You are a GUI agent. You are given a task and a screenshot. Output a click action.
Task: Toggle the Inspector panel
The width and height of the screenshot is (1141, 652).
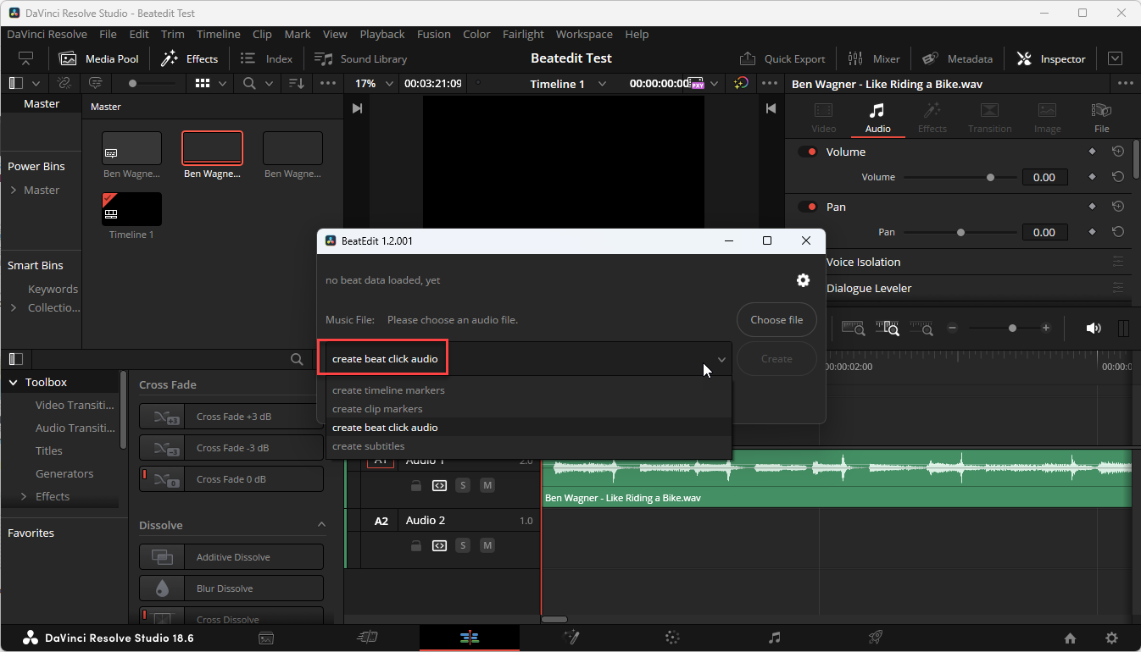(x=1051, y=58)
